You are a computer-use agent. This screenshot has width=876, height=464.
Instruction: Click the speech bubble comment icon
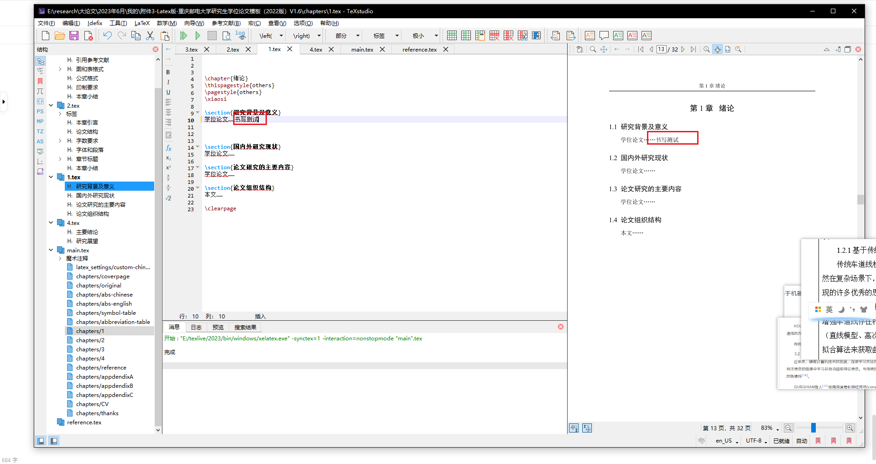point(604,36)
